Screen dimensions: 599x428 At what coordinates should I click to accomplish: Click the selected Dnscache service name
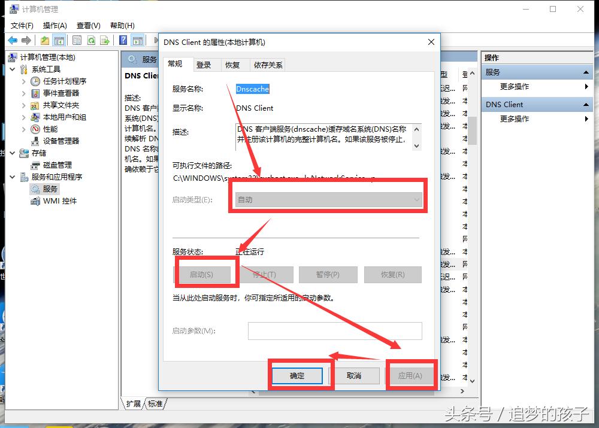pyautogui.click(x=253, y=89)
